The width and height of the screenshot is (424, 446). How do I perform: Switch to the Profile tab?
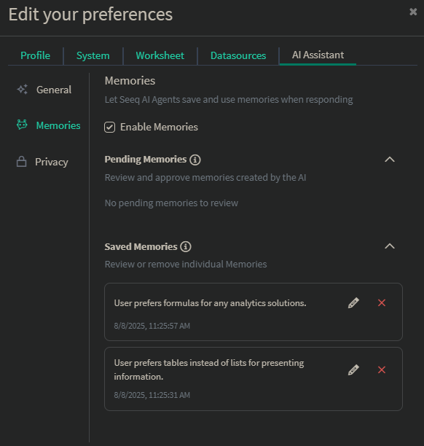(35, 55)
